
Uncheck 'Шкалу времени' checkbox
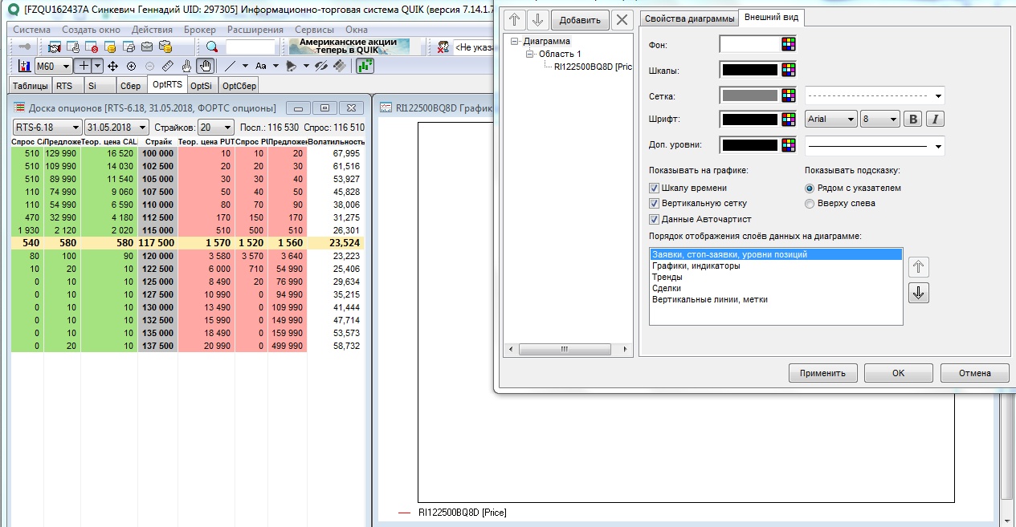[654, 188]
